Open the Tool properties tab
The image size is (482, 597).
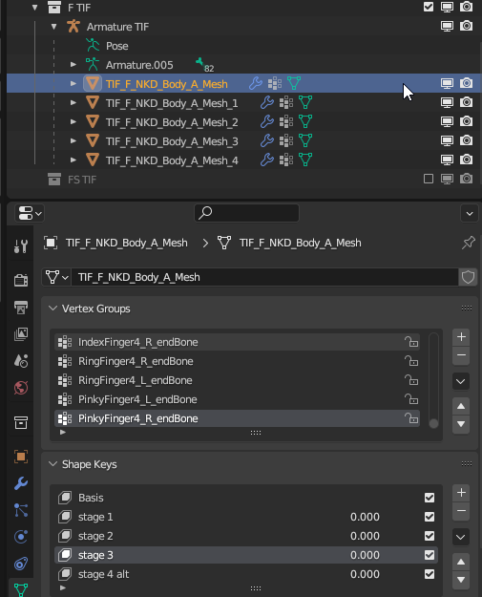21,246
